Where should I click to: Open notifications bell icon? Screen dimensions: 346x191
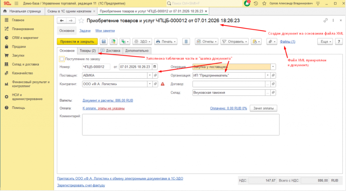point(247,3)
